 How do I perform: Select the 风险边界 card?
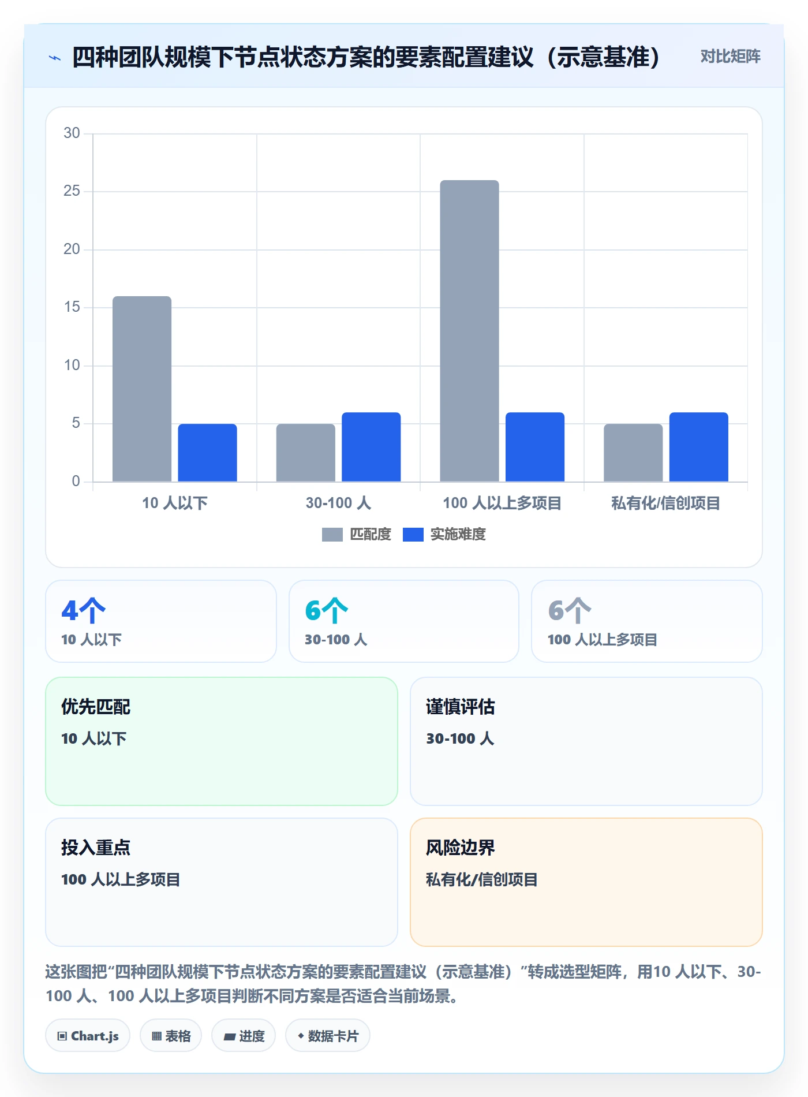(x=586, y=882)
